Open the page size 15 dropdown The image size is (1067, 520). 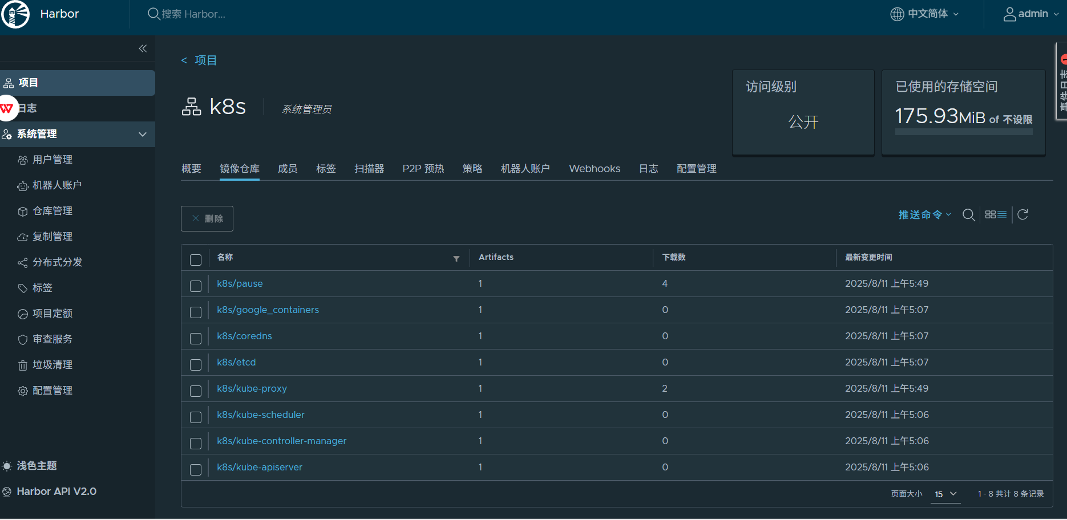[x=945, y=494]
